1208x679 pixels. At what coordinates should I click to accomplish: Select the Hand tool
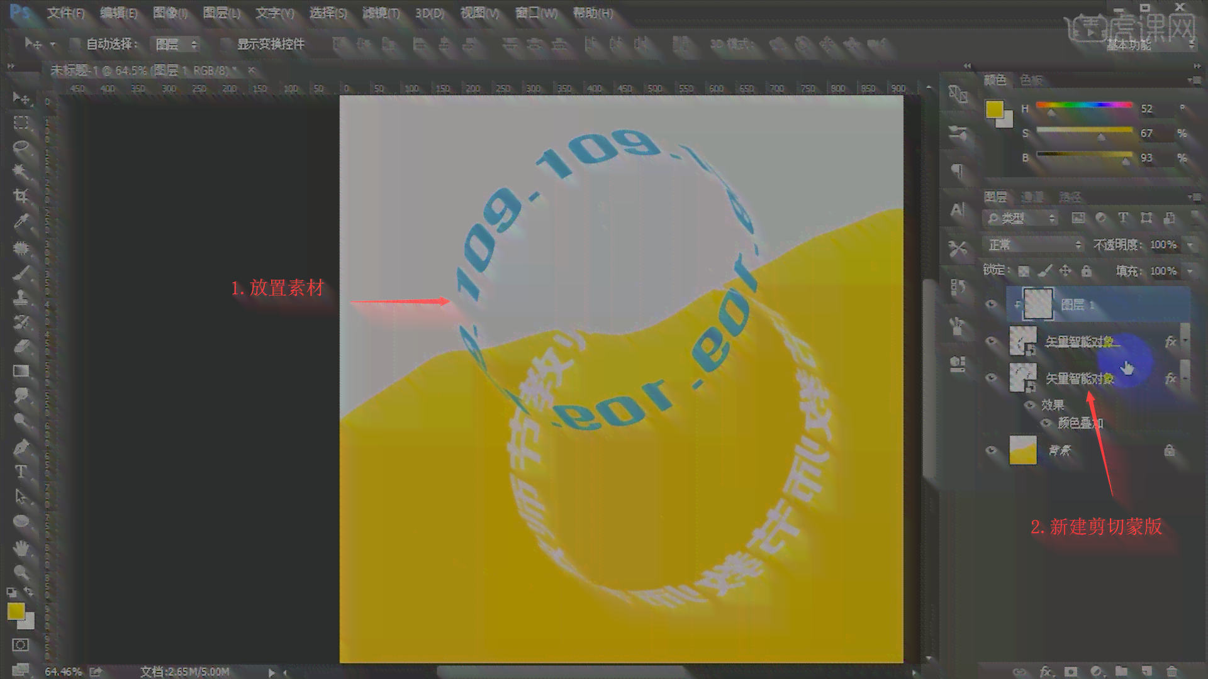[x=21, y=548]
